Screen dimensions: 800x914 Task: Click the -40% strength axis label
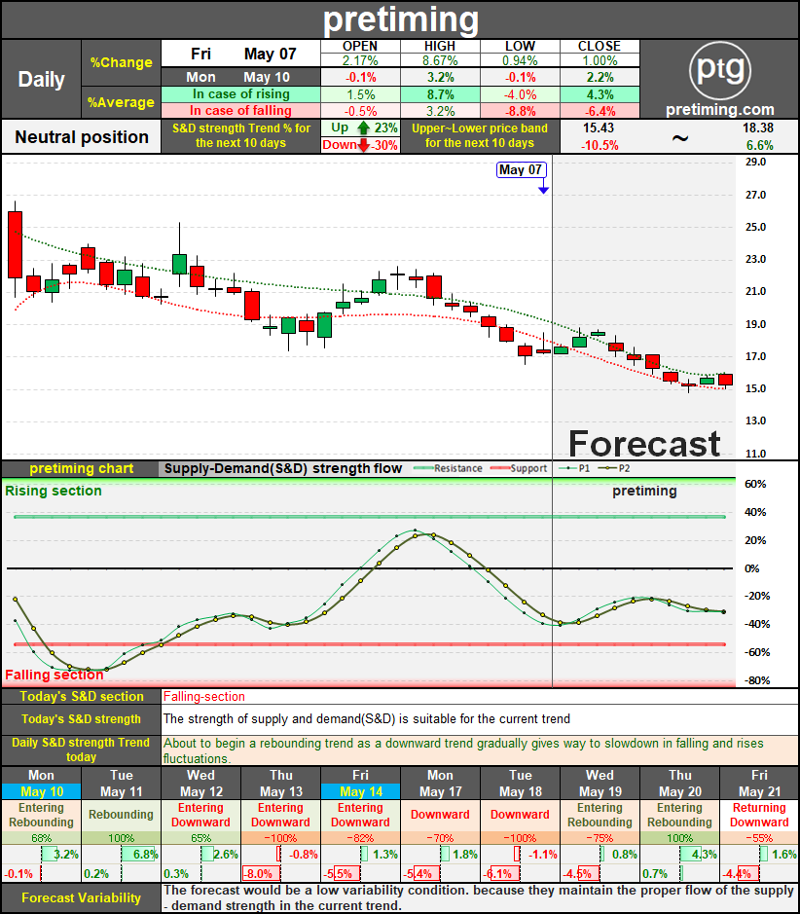click(757, 624)
